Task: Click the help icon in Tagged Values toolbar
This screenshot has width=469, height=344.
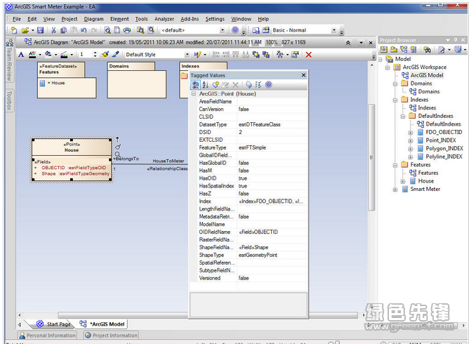Action: [x=269, y=85]
